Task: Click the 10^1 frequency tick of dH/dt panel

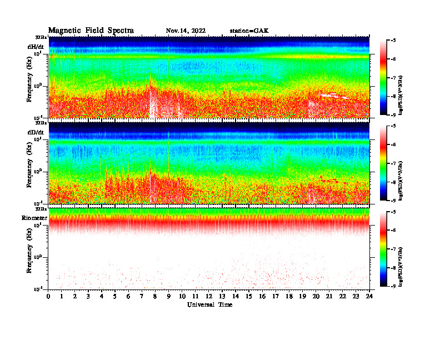Action: 38,53
